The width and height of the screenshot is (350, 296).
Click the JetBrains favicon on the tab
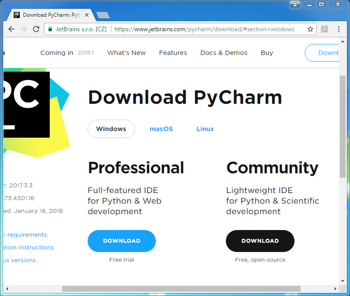pyautogui.click(x=17, y=15)
